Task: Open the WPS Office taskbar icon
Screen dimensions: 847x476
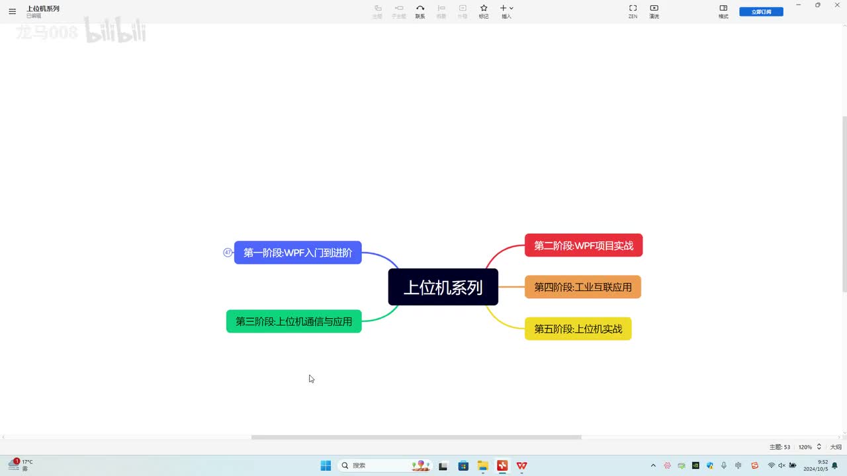Action: tap(522, 465)
